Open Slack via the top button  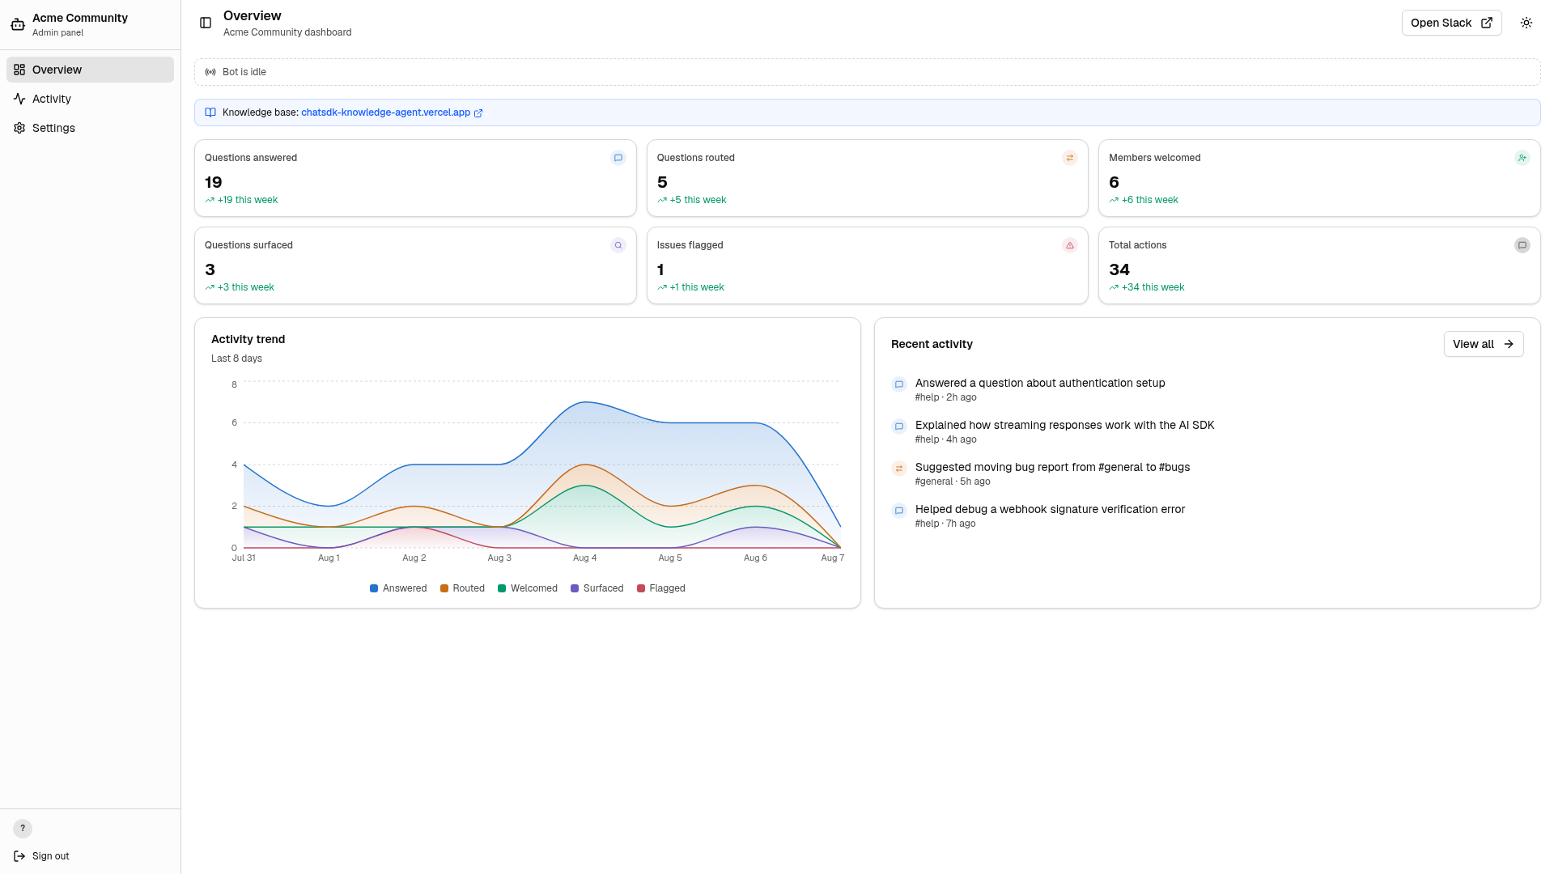click(x=1451, y=23)
